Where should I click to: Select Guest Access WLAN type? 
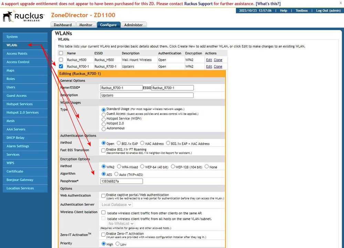pos(104,114)
